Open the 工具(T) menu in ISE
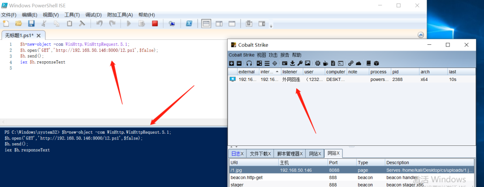This screenshot has width=484, height=187. (72, 15)
